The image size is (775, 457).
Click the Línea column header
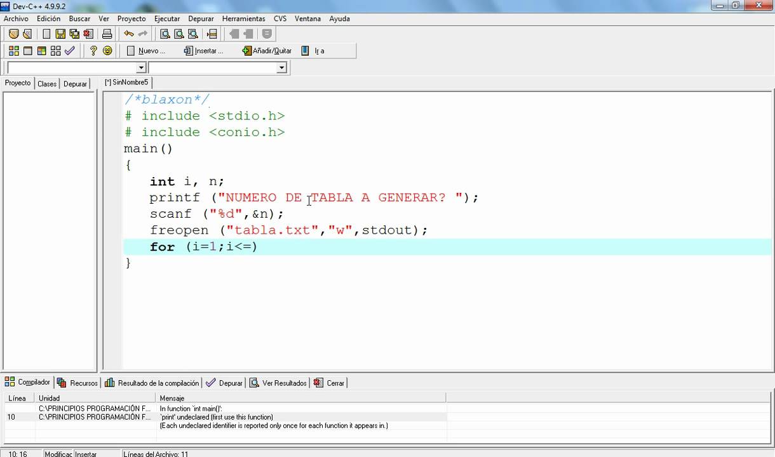pos(19,398)
